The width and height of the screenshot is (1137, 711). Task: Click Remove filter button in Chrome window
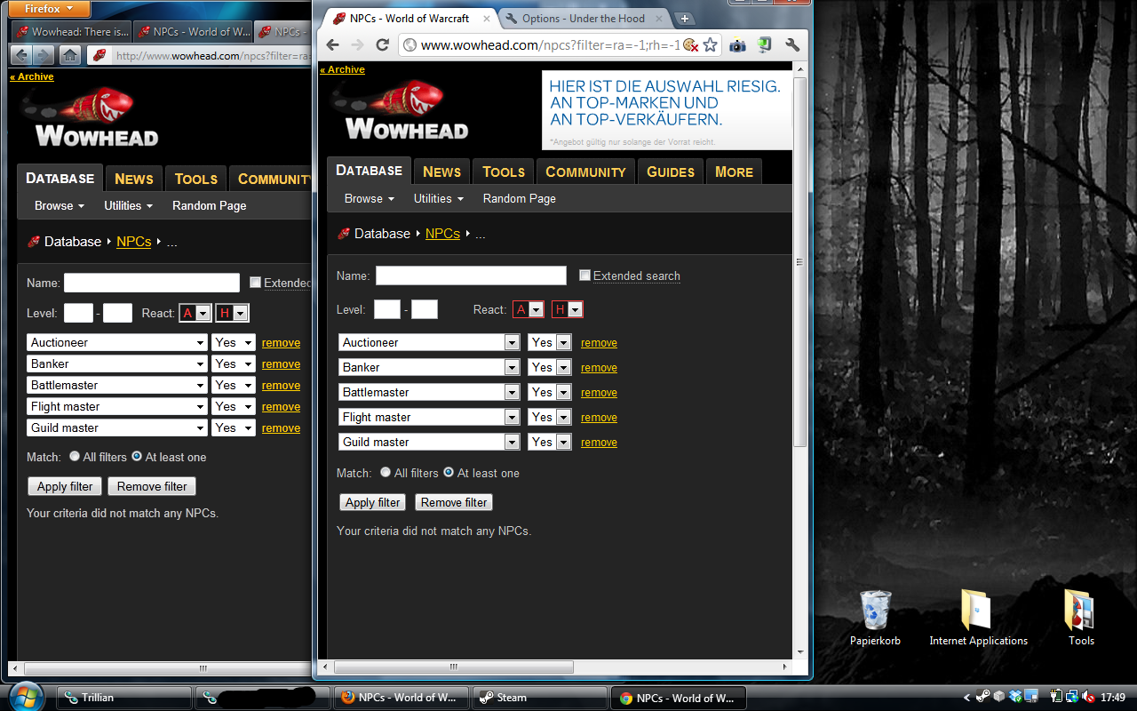point(454,502)
